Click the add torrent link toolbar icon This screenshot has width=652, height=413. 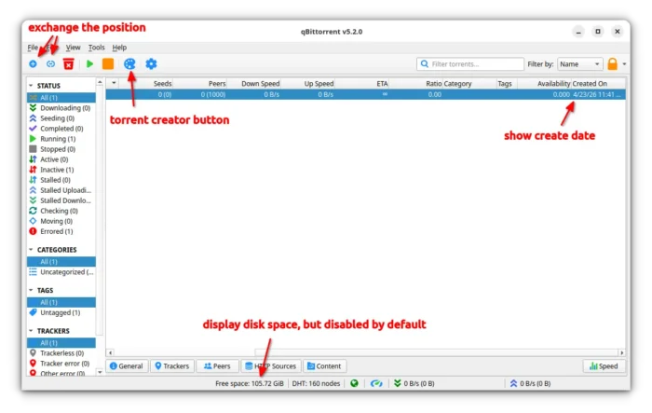pos(50,63)
